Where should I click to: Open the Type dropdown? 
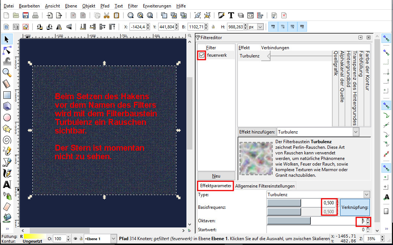click(x=367, y=195)
